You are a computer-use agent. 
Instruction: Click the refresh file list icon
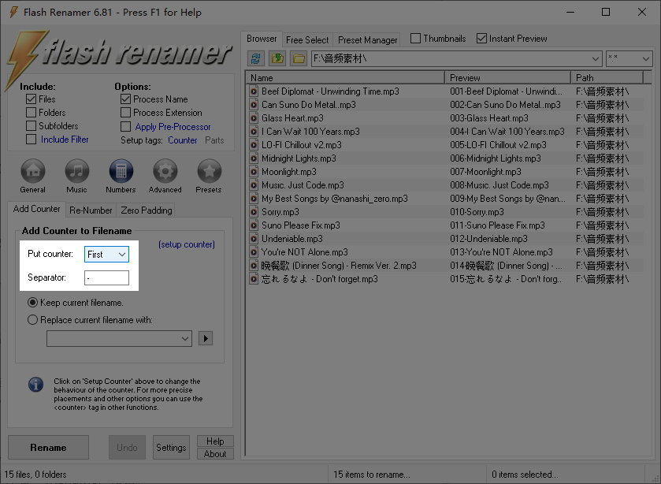click(x=256, y=58)
